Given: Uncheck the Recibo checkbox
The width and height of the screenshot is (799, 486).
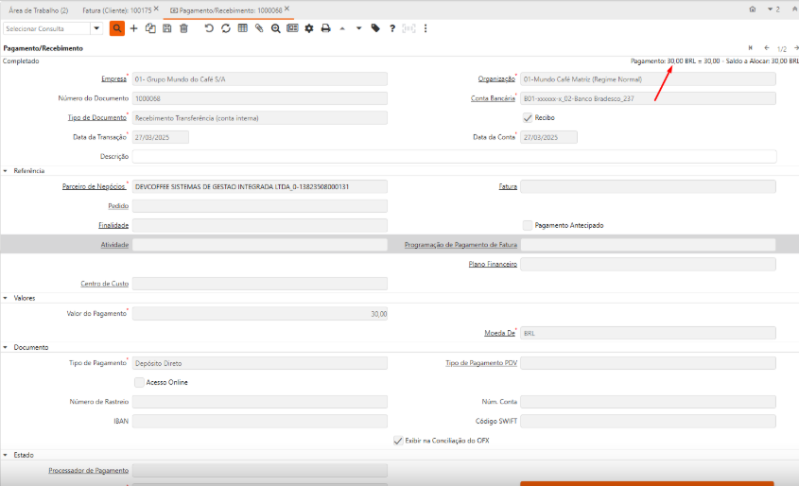Looking at the screenshot, I should pyautogui.click(x=528, y=117).
